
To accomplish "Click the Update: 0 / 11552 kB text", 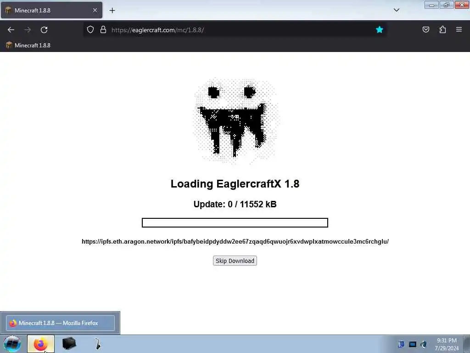I will [235, 205].
